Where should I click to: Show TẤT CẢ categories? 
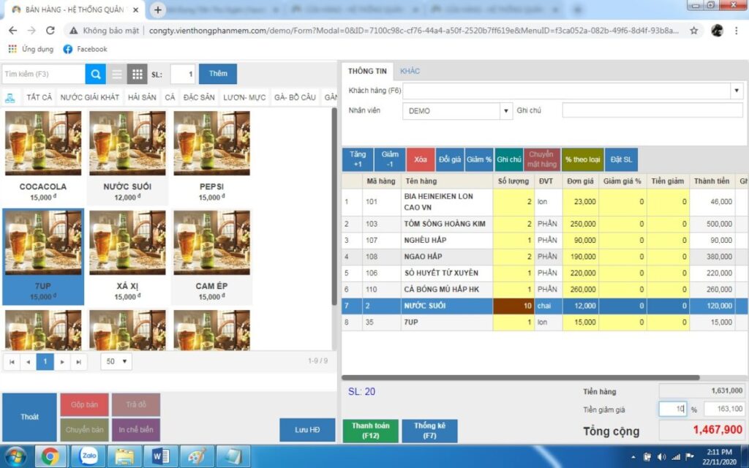point(39,97)
